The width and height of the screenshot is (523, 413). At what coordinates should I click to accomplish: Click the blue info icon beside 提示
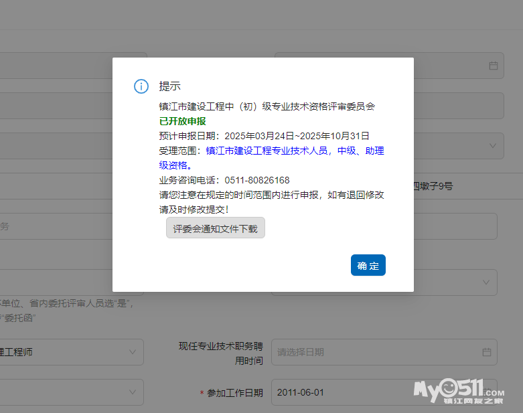141,86
